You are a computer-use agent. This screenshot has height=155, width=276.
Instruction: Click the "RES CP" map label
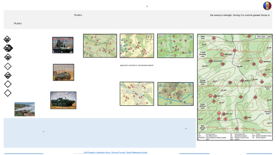pos(220,96)
